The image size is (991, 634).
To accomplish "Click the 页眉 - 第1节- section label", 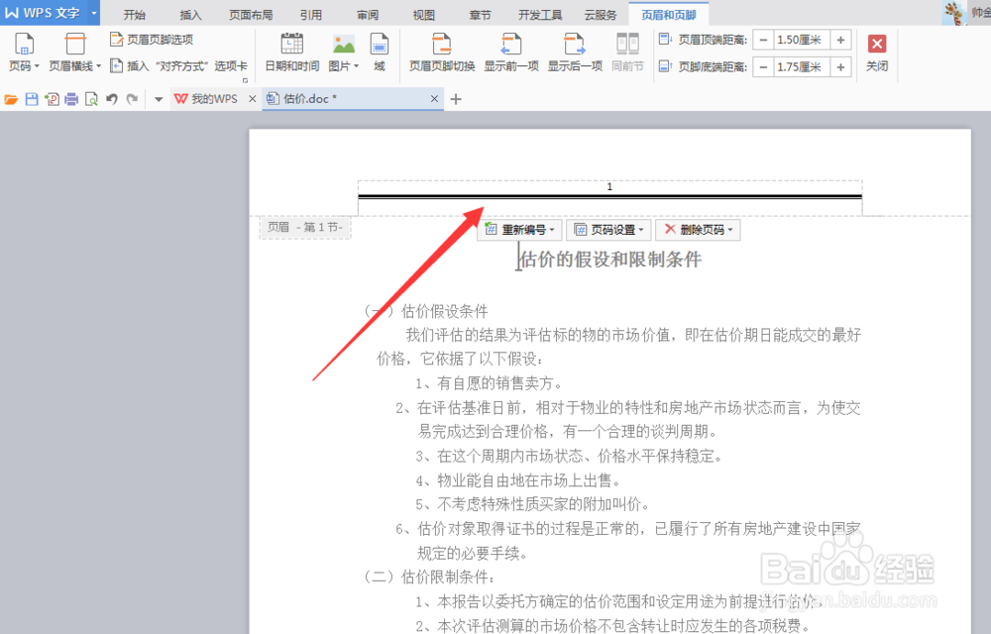I will (305, 227).
